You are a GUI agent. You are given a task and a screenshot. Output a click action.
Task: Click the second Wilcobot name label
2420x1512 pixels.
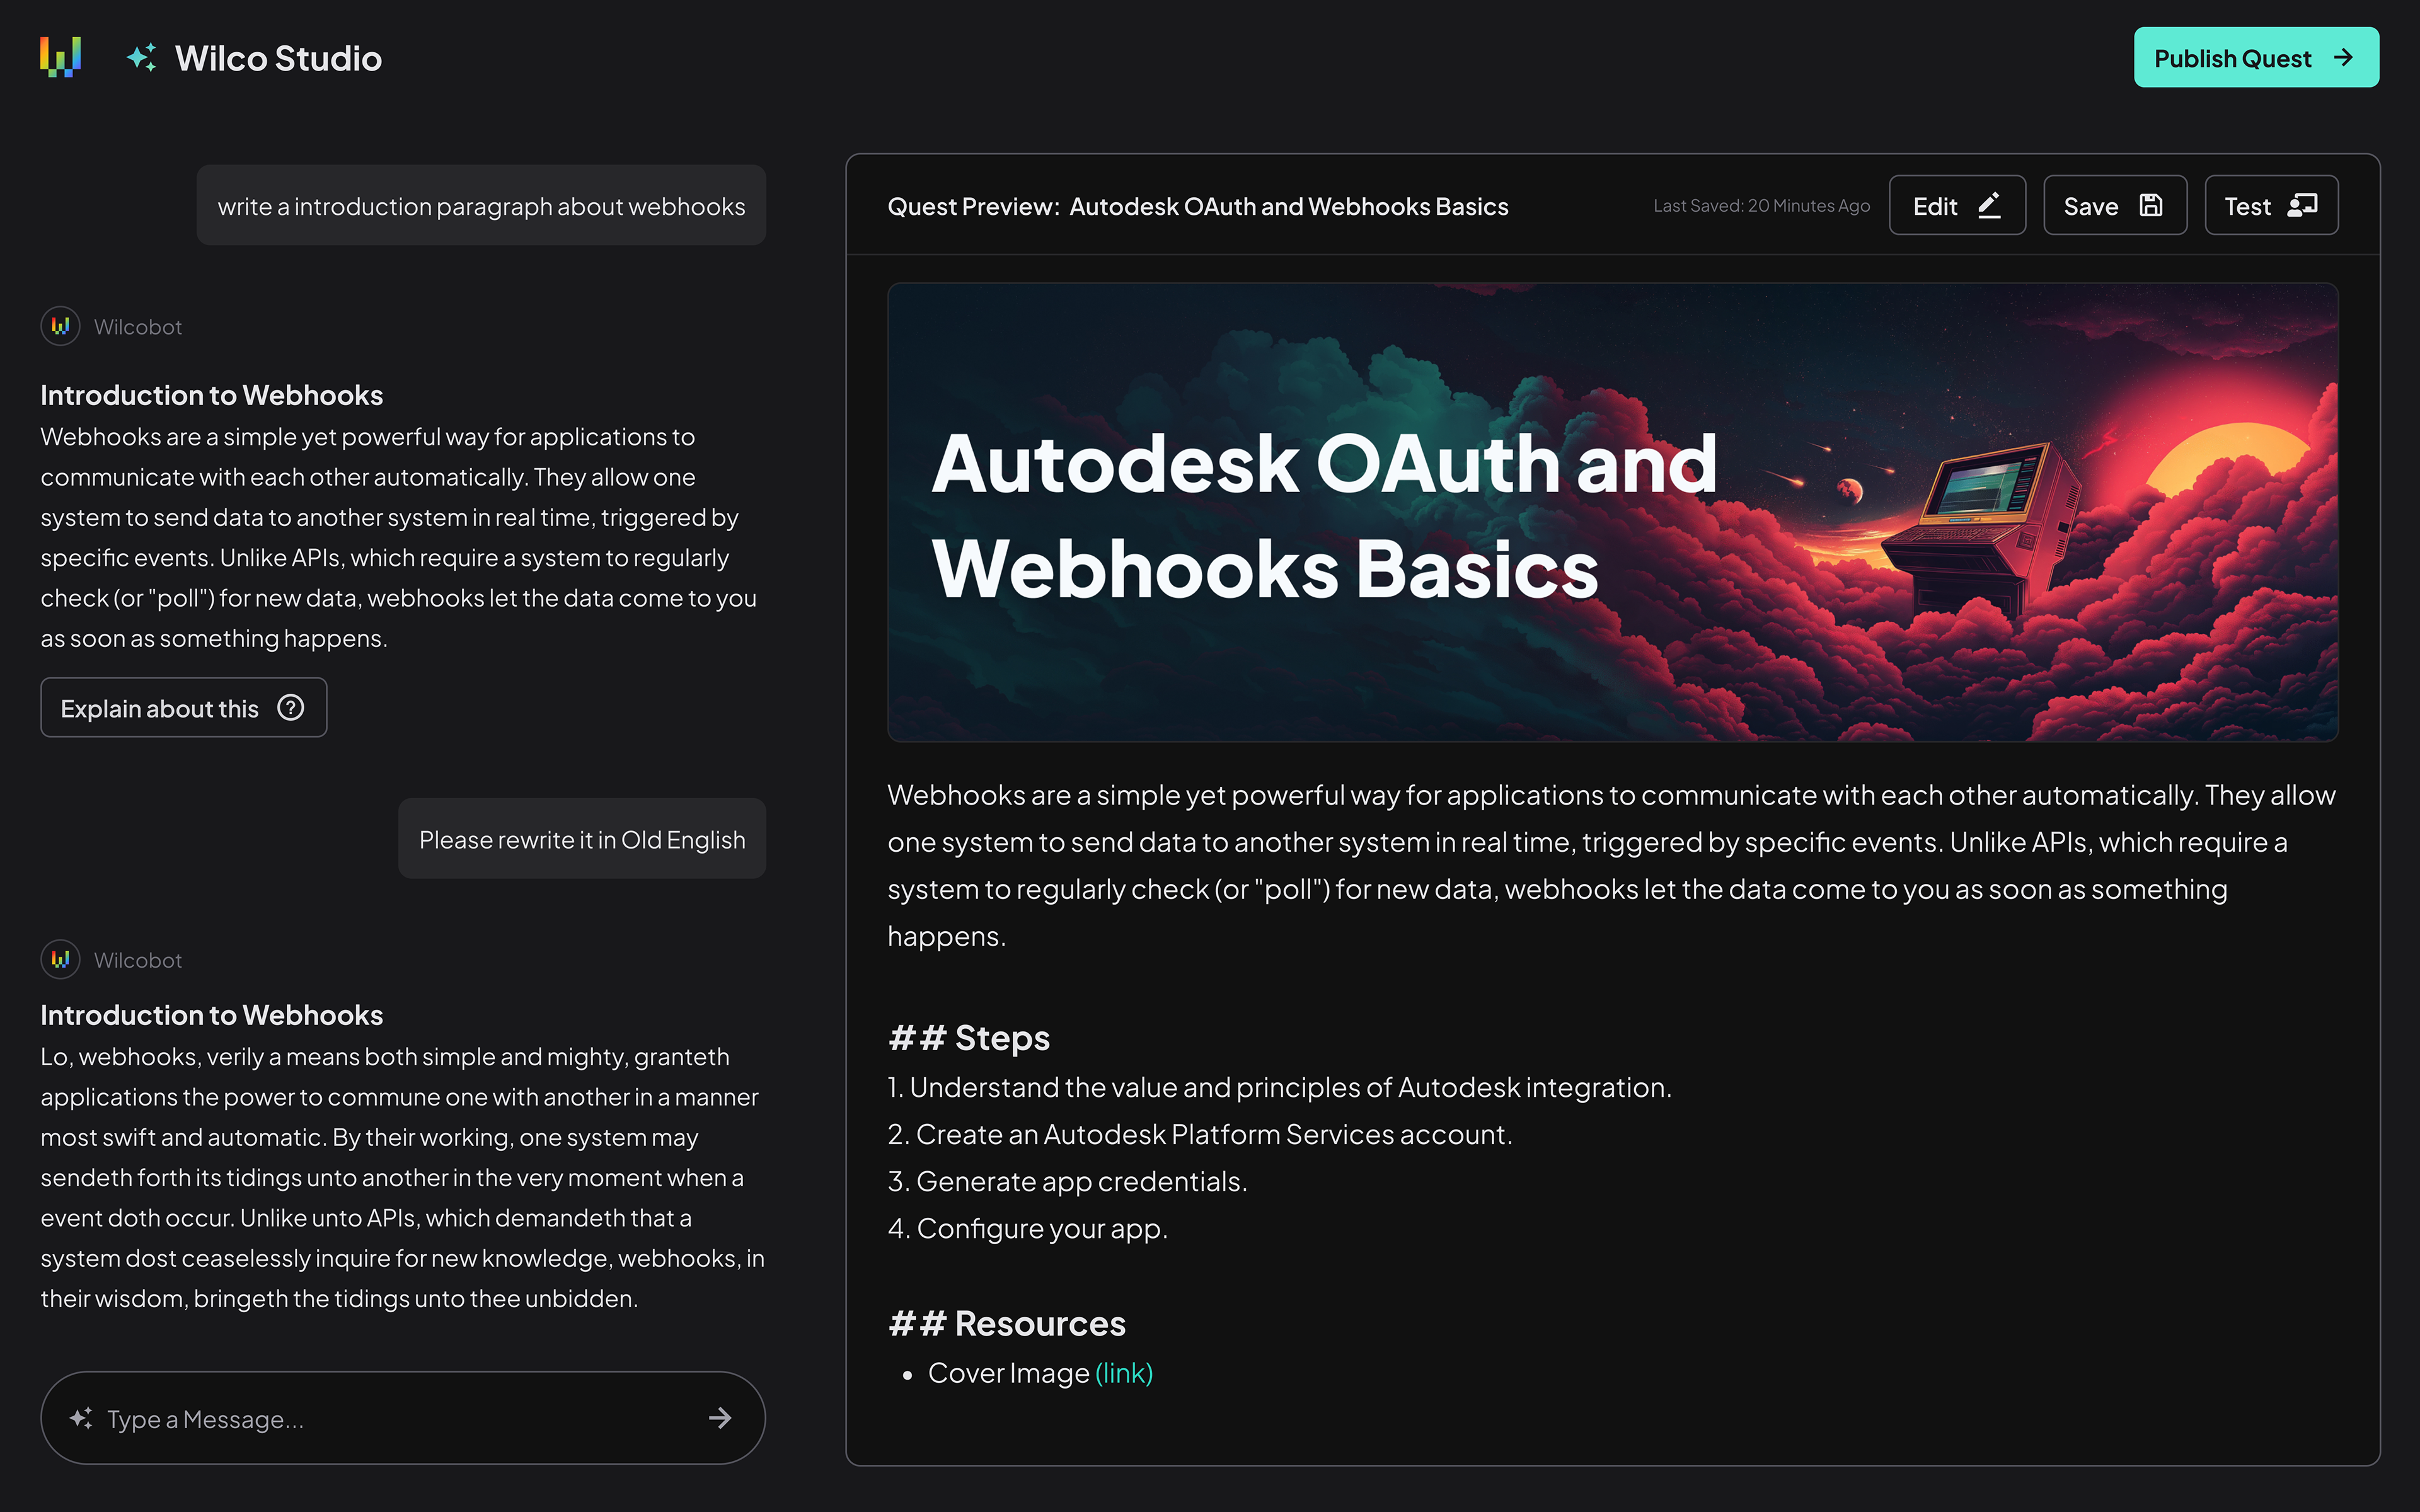point(137,960)
